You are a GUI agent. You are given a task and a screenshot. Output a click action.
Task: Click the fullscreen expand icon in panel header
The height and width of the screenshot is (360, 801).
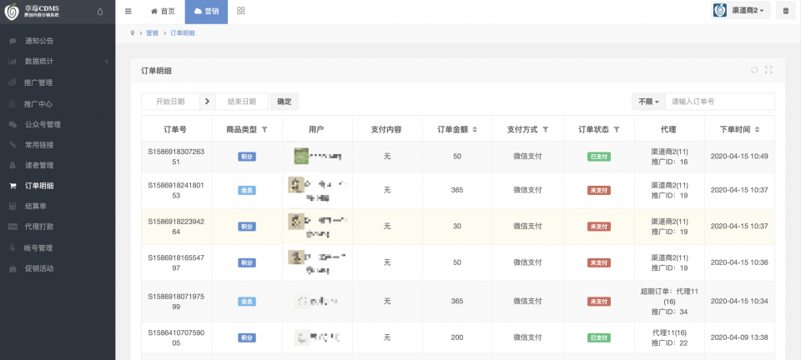coord(768,70)
